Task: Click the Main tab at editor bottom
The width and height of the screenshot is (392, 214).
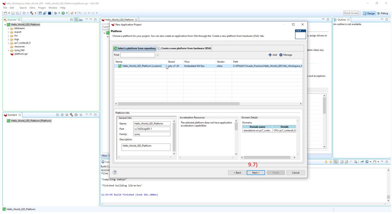Action: [104, 156]
